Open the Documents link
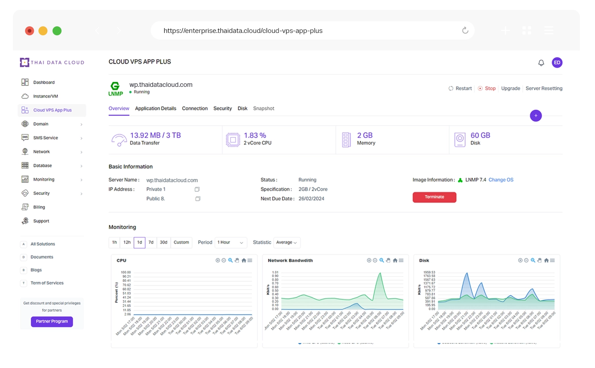Viewport: 595px width, 368px height. click(42, 257)
